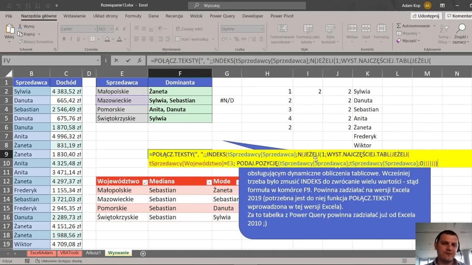
Task: Open the Formatowanie warunkowe menu
Action: point(282,34)
